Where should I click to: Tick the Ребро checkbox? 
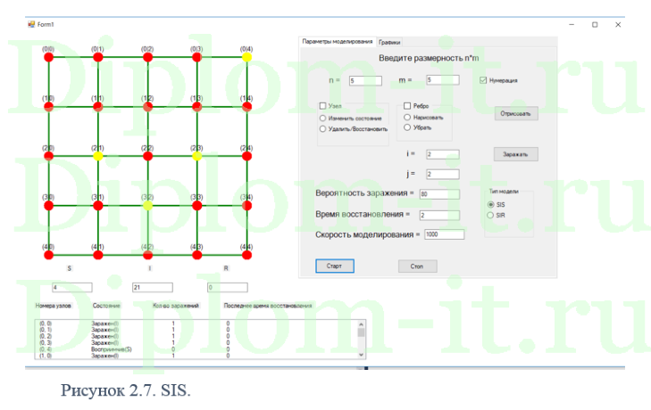point(407,106)
